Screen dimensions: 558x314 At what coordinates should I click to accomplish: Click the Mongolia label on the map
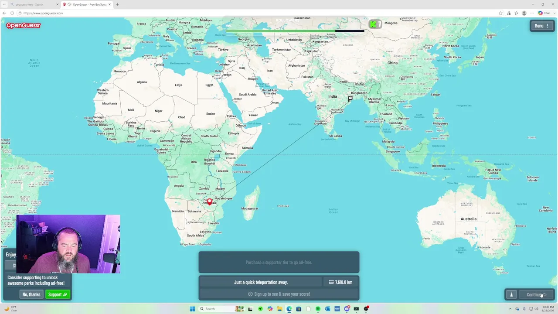391,23
